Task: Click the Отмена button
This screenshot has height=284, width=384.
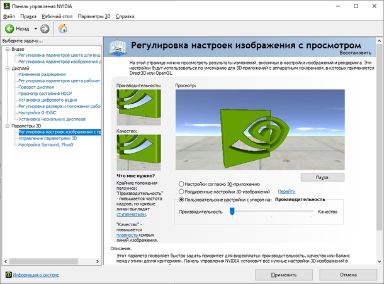Action: (x=348, y=275)
